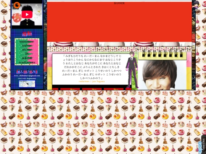Click the red 導航 navigation heading
Image resolution: width=206 pixels, height=154 pixels.
click(x=27, y=34)
